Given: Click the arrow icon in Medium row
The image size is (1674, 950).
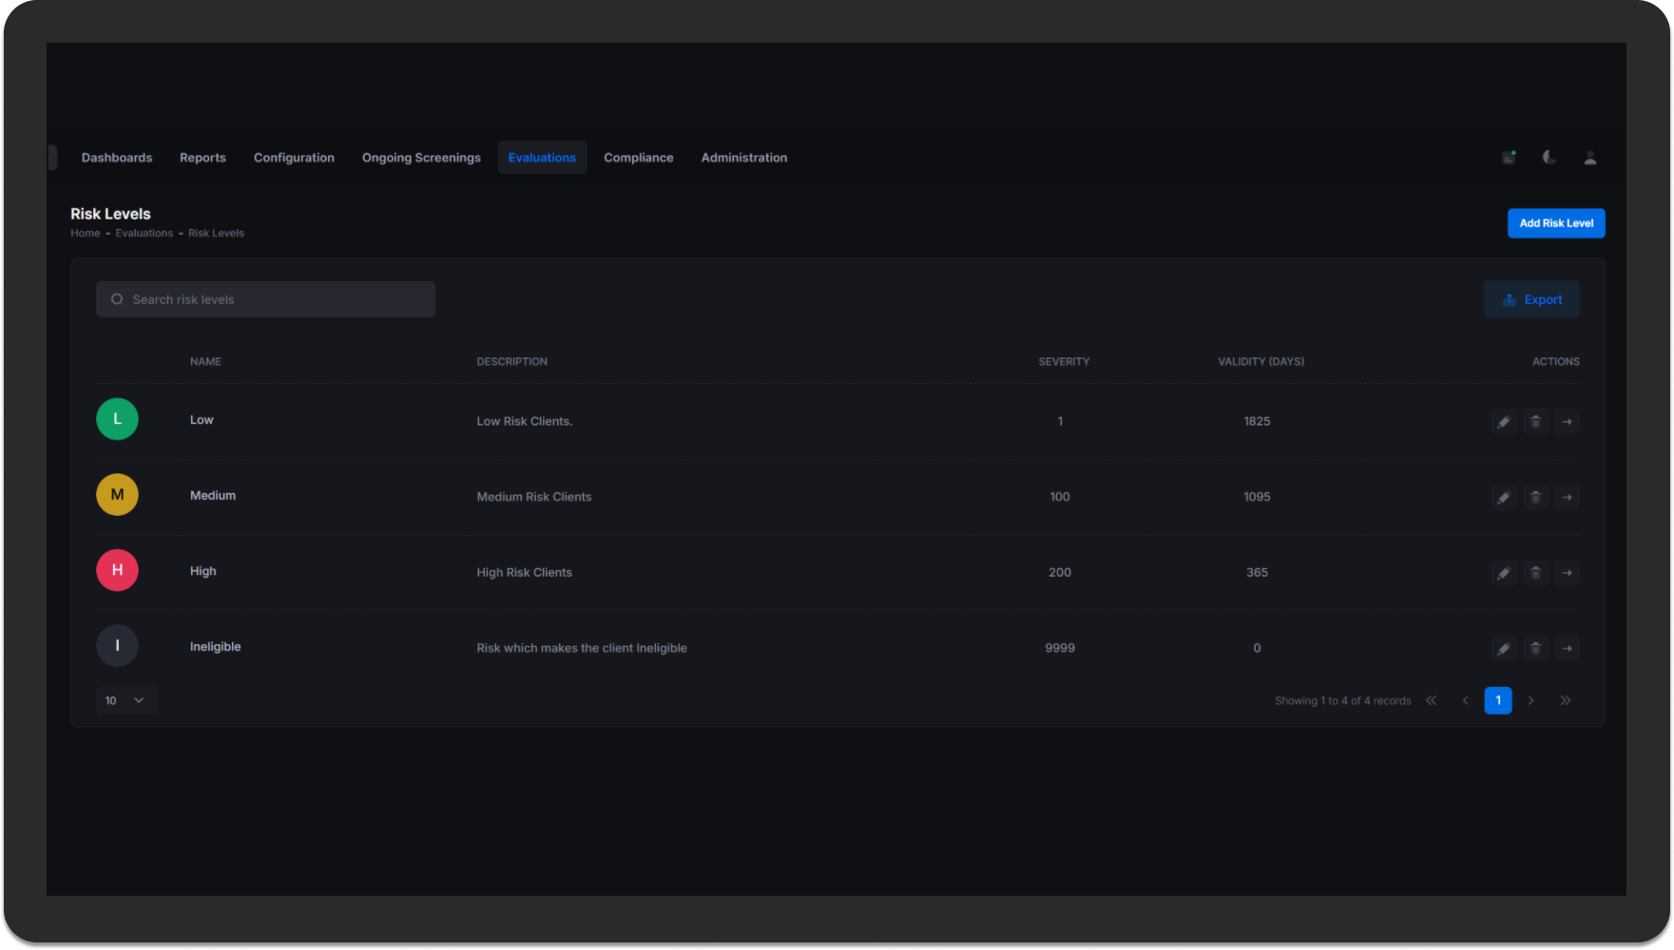Looking at the screenshot, I should click(1567, 497).
